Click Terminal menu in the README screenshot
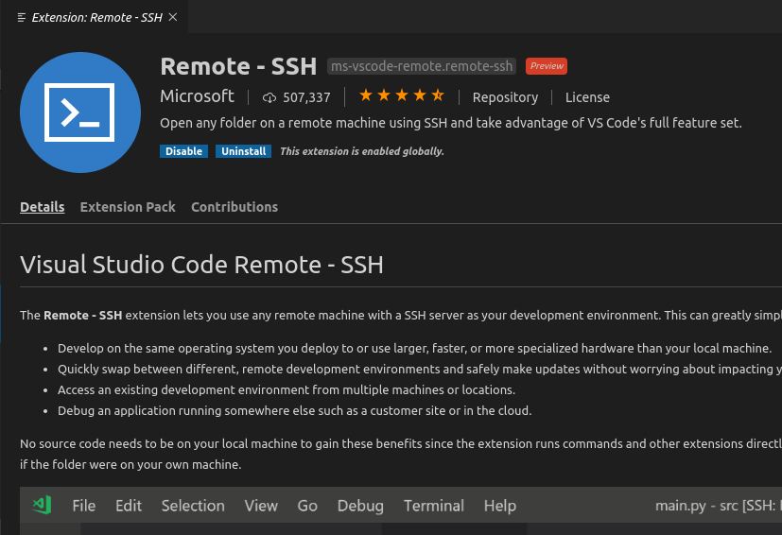 click(x=434, y=506)
